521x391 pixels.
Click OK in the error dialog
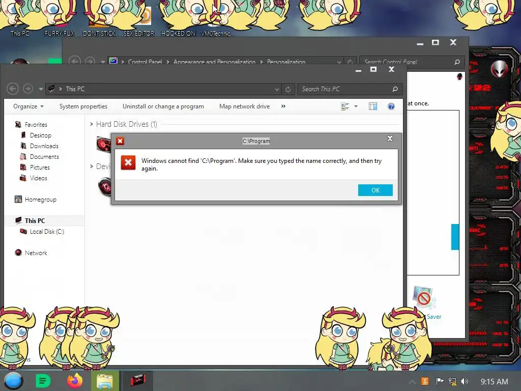(375, 190)
